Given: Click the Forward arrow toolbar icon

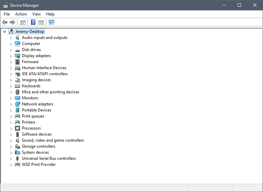Looking at the screenshot, I should pos(12,22).
